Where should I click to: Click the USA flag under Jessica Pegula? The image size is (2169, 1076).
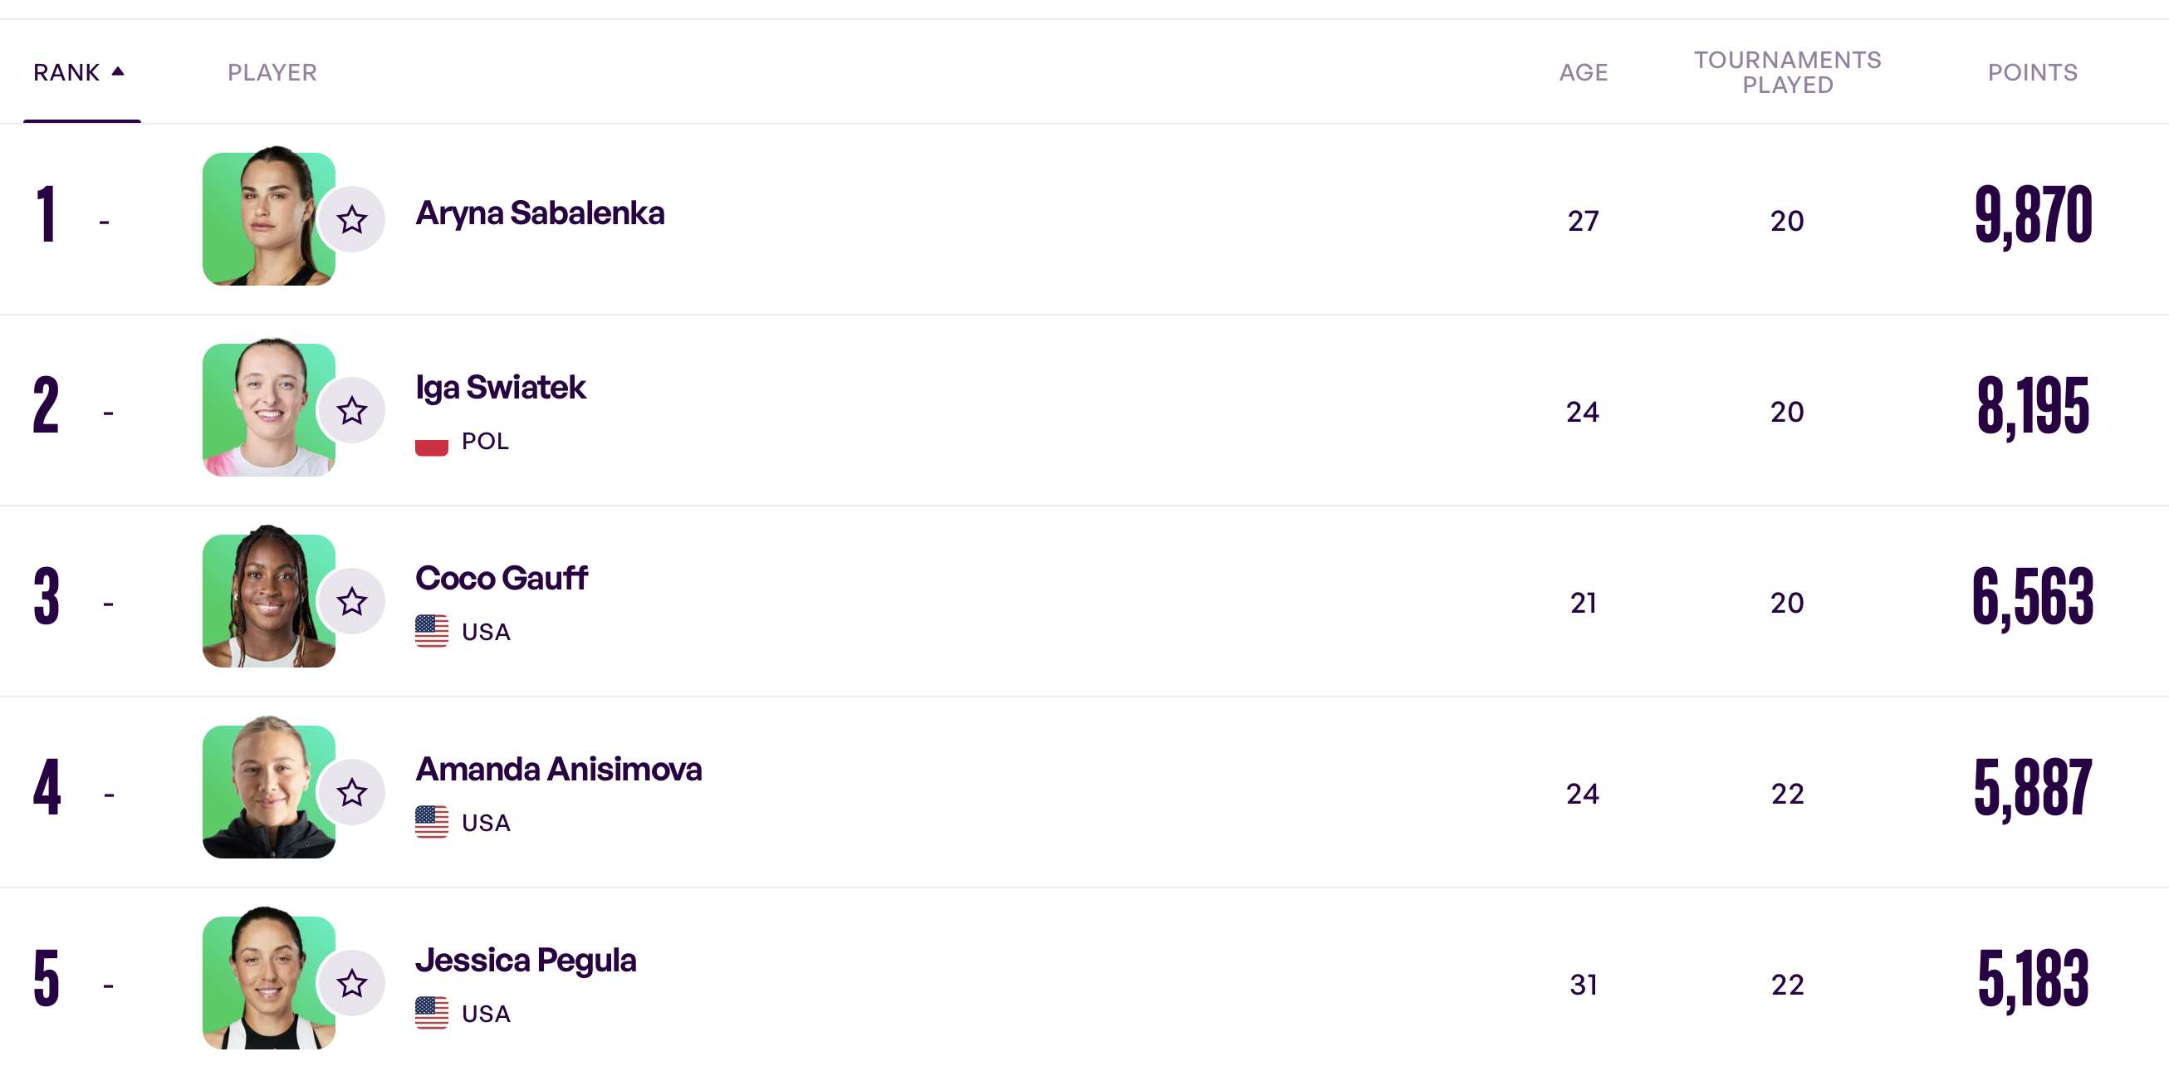(431, 1013)
